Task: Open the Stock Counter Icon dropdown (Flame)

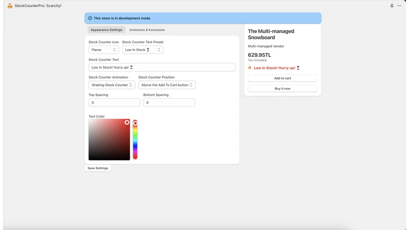Action: (x=104, y=50)
